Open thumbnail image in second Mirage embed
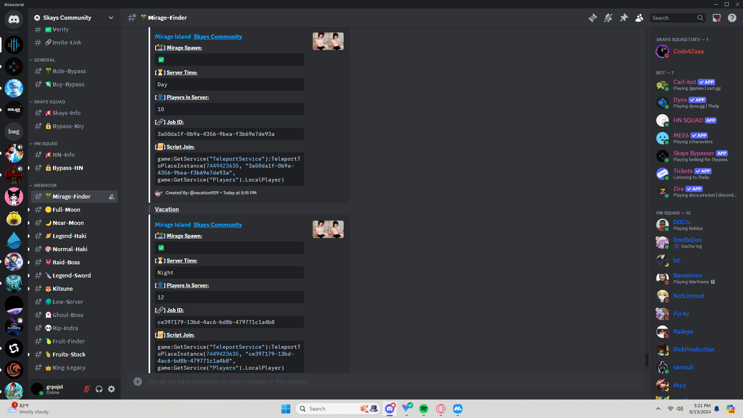743x418 pixels. 328,229
